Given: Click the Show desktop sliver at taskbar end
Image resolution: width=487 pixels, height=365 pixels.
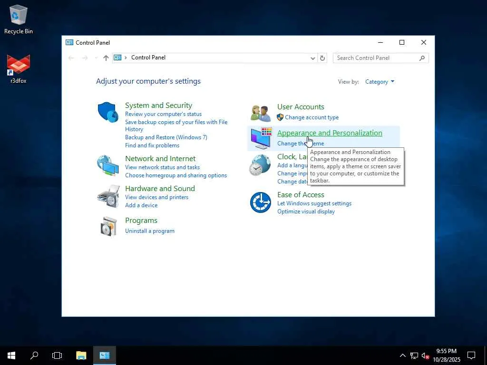Looking at the screenshot, I should (x=486, y=355).
